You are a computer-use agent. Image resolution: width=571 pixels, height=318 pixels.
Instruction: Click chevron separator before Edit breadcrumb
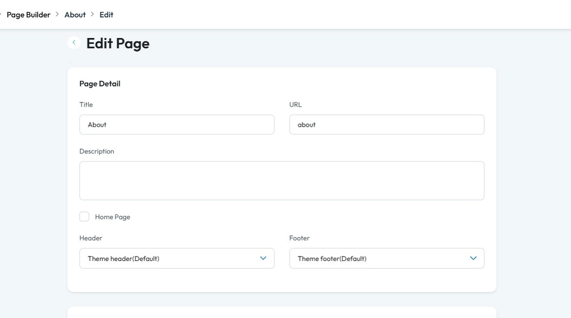coord(93,15)
